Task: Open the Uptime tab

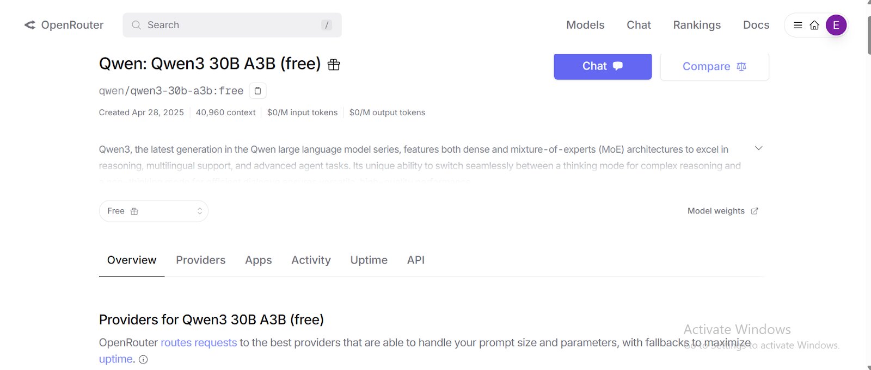Action: tap(369, 260)
